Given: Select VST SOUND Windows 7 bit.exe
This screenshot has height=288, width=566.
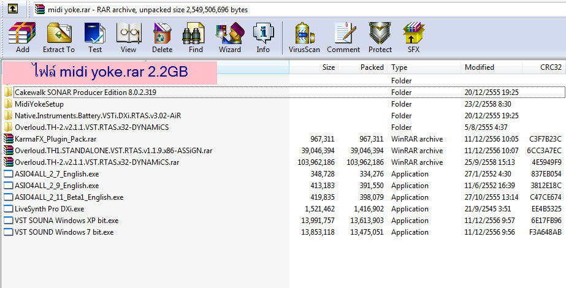Looking at the screenshot, I should pos(283,232).
